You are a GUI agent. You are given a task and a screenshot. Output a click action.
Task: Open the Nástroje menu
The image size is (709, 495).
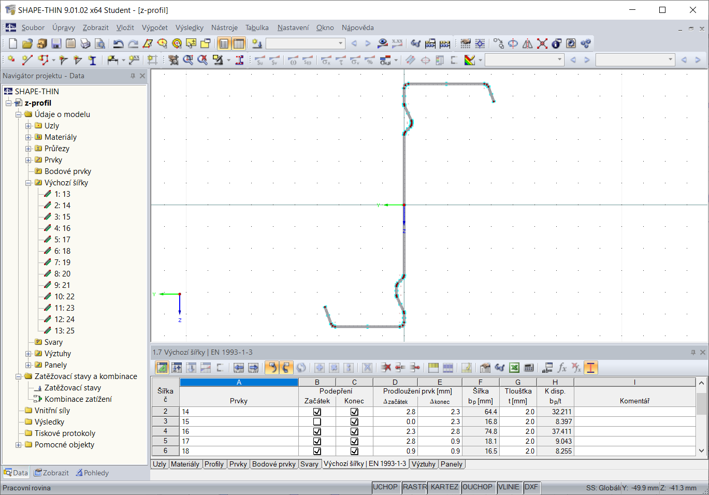pyautogui.click(x=224, y=28)
